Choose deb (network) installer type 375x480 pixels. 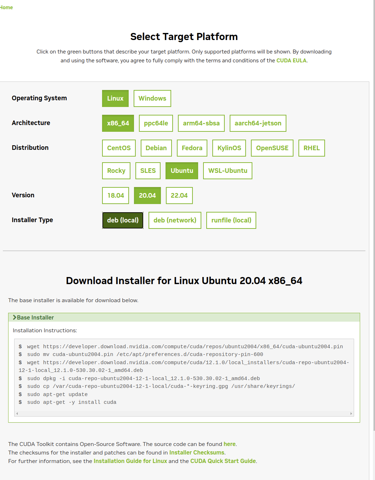click(x=175, y=220)
